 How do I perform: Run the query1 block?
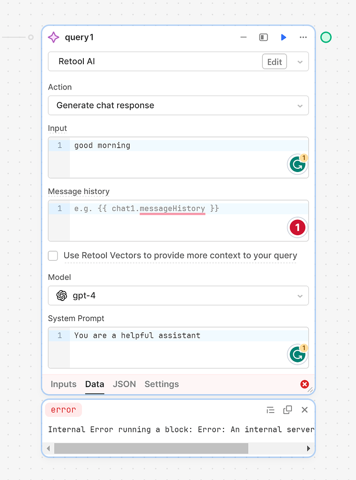(283, 37)
